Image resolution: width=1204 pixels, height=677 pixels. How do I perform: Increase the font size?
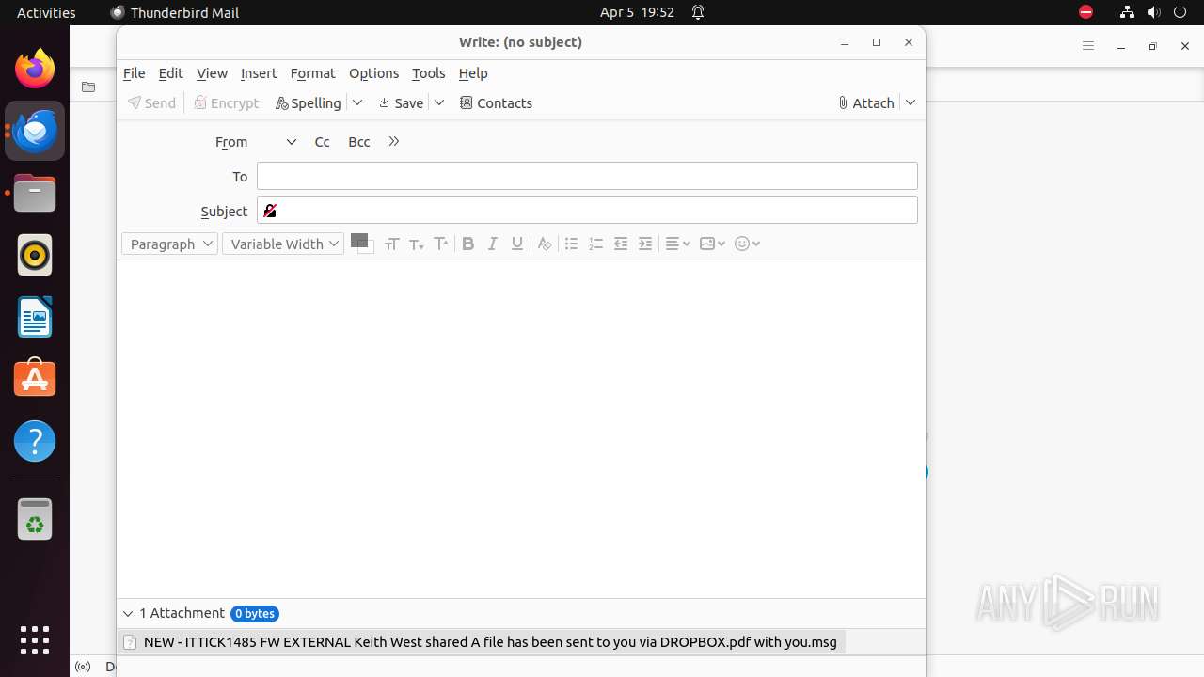(x=440, y=244)
